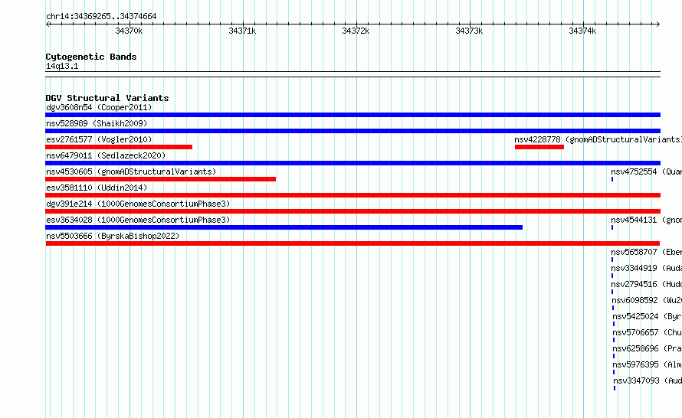Open nsv5706657 variant label
This screenshot has width=682, height=418.
pos(648,332)
